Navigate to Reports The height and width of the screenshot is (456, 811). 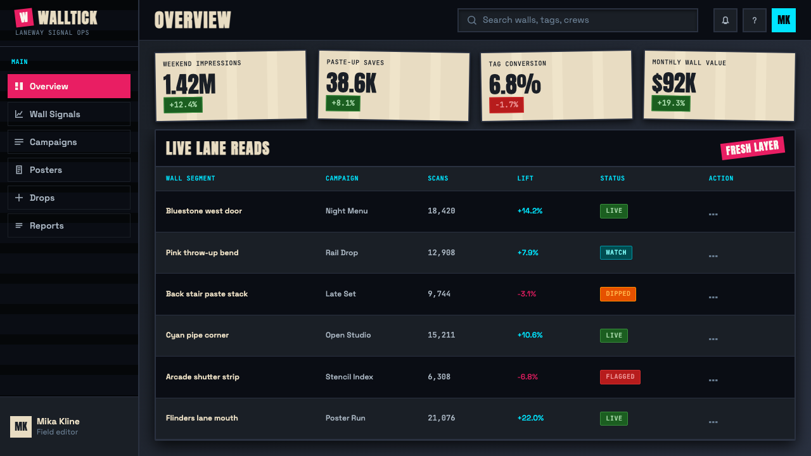tap(69, 225)
